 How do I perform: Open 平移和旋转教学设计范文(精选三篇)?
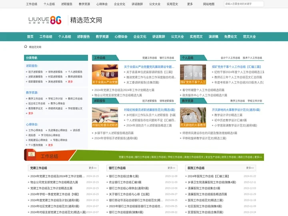coord(204,138)
